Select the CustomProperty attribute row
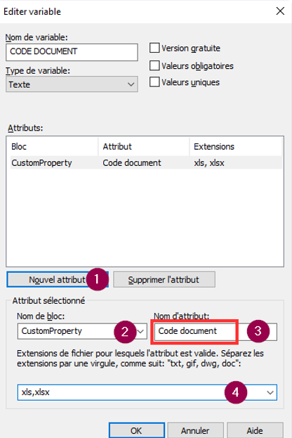 pyautogui.click(x=147, y=162)
